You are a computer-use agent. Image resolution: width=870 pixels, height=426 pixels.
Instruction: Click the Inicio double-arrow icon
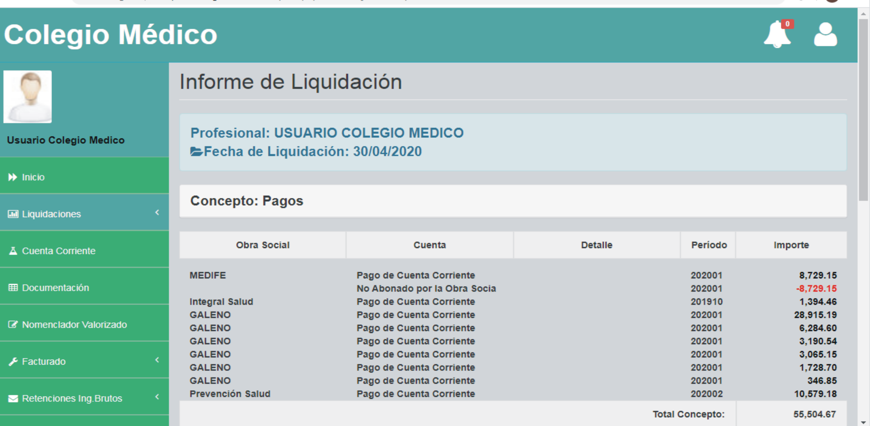point(12,177)
